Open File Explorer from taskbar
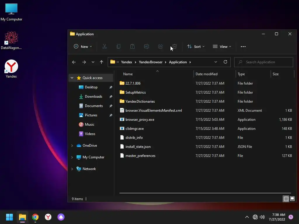 point(22,217)
